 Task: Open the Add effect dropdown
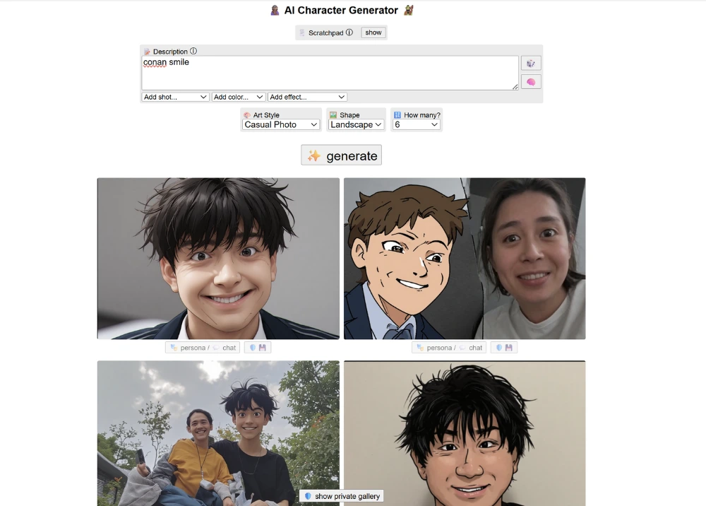(308, 97)
